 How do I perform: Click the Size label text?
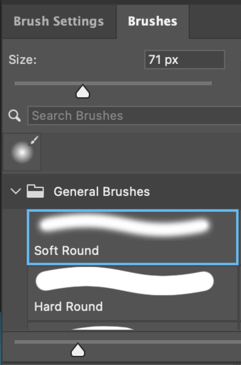[22, 60]
